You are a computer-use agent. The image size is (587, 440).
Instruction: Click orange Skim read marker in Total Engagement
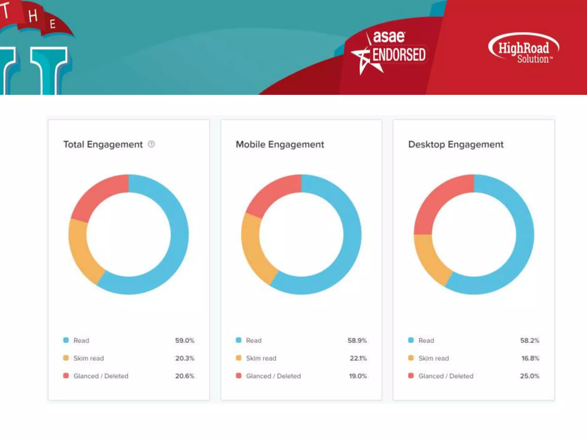66,358
